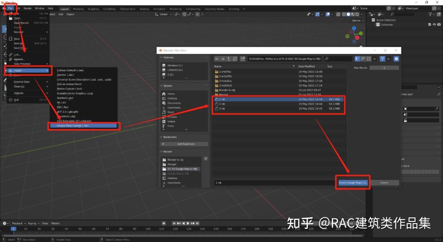
Task: Switch to the Shading workspace tab
Action: 144,9
